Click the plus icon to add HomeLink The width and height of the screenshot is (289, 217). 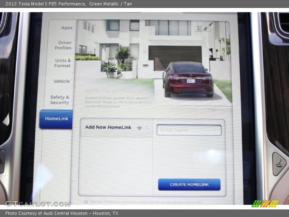(139, 127)
